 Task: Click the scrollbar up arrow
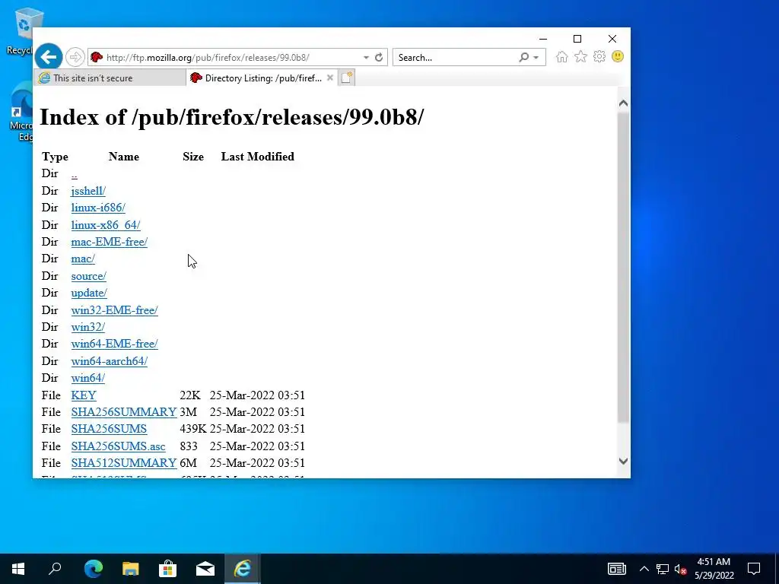[x=624, y=103]
